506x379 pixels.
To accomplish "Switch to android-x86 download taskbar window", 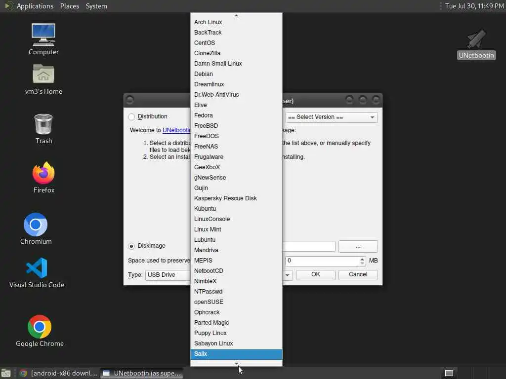I will pos(58,373).
